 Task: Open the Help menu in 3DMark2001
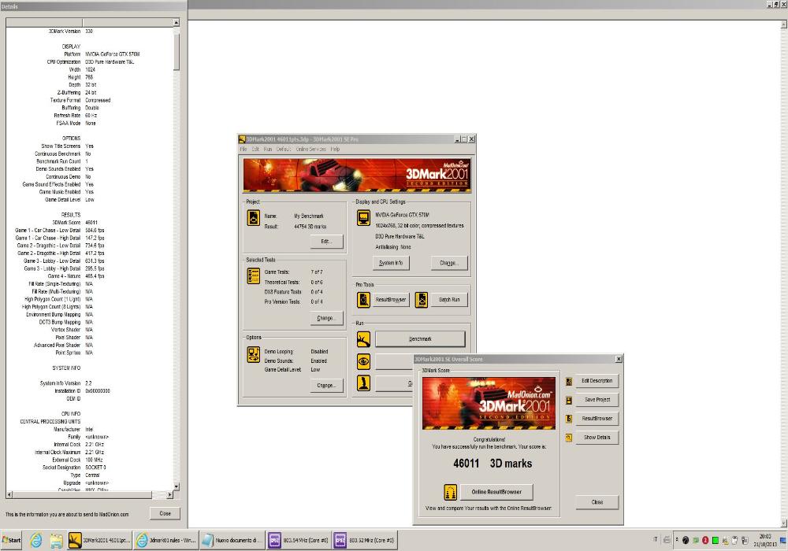[x=335, y=149]
